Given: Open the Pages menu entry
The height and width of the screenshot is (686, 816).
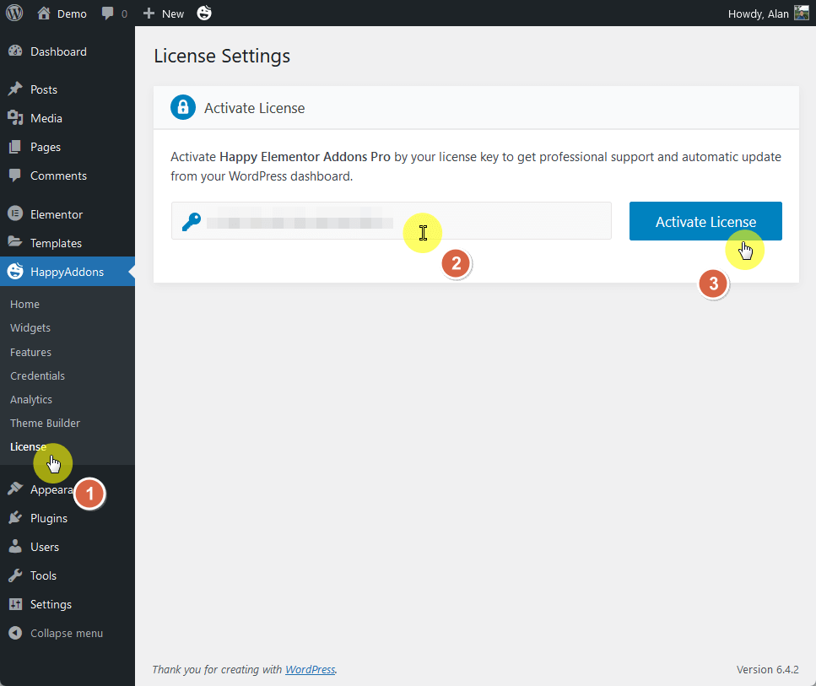Looking at the screenshot, I should (46, 148).
